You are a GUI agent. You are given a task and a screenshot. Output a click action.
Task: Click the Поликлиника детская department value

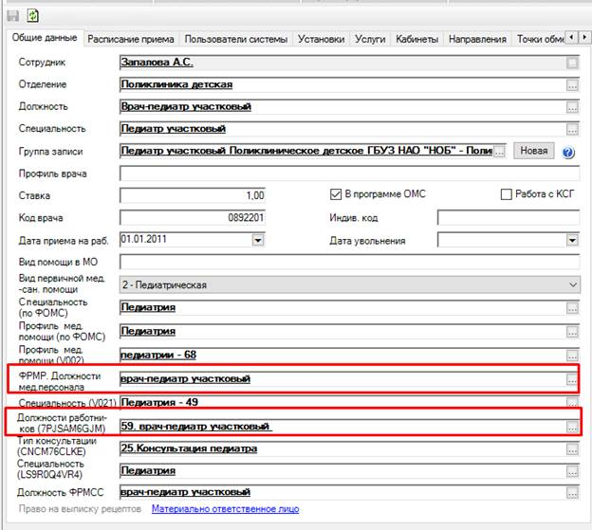[x=176, y=84]
